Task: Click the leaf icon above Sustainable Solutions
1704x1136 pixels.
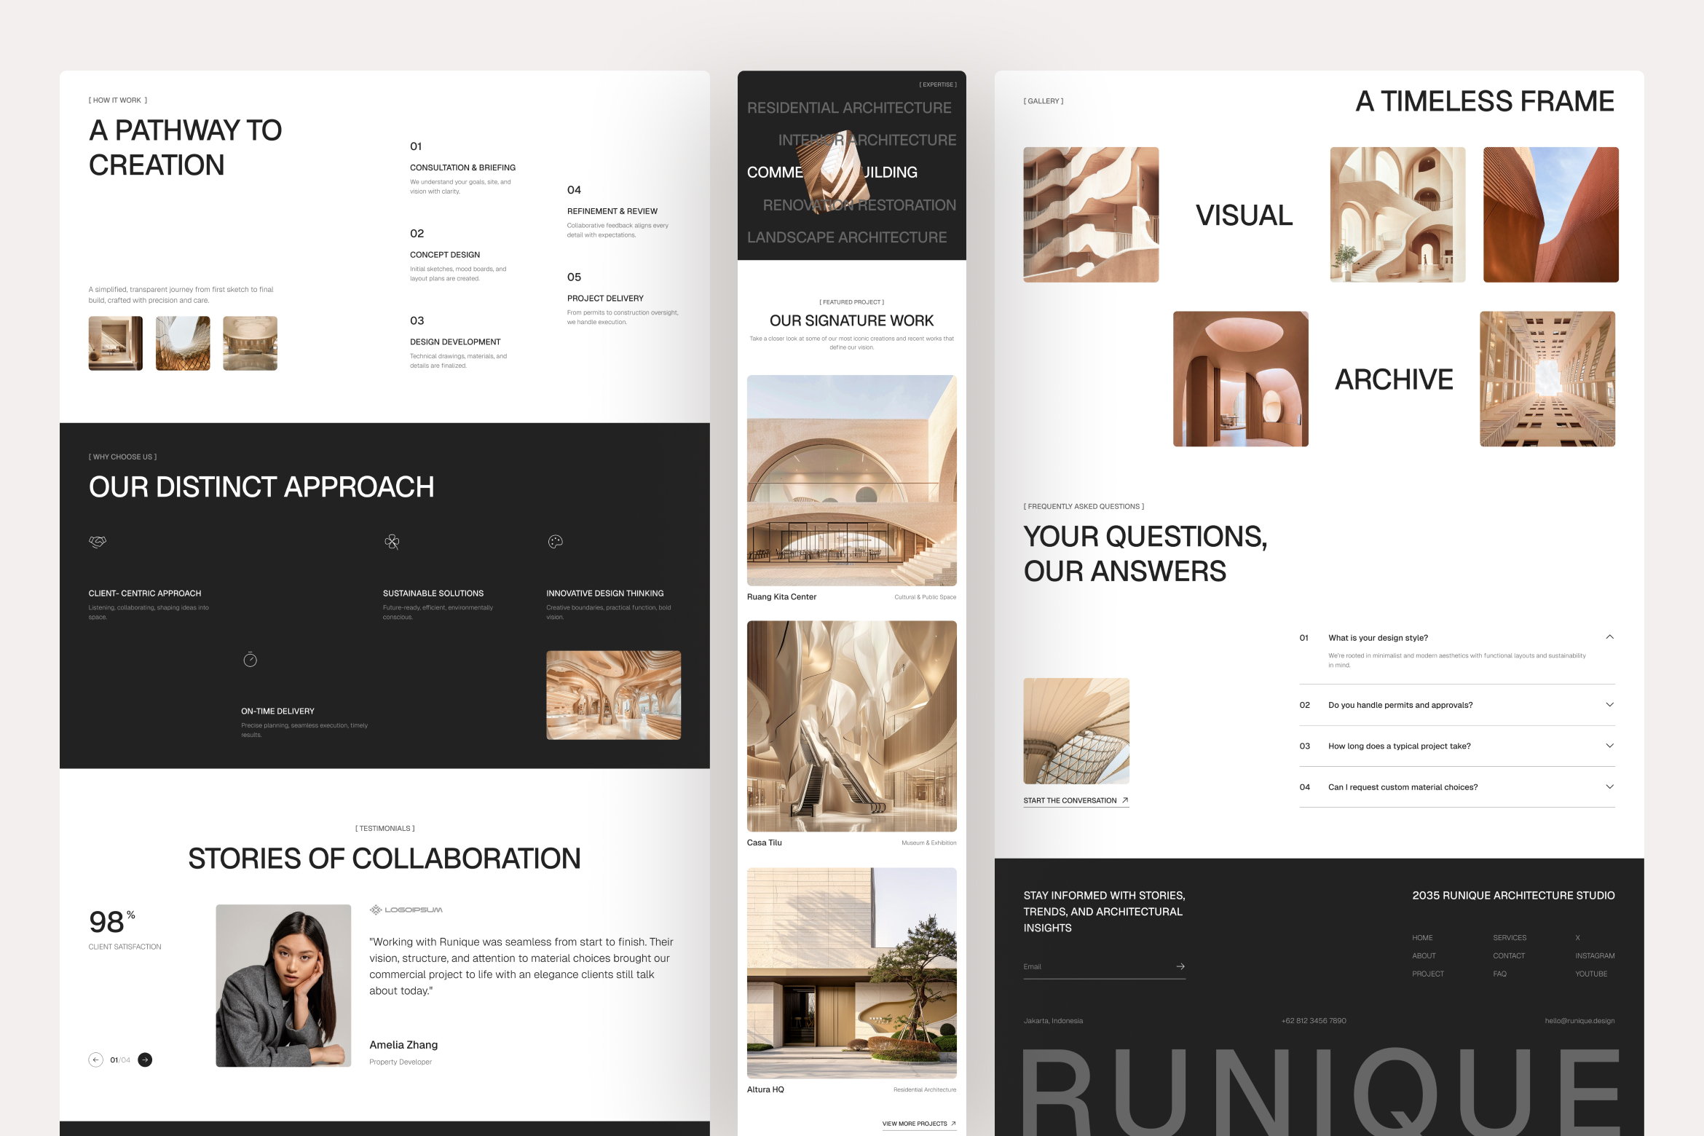Action: pyautogui.click(x=392, y=542)
